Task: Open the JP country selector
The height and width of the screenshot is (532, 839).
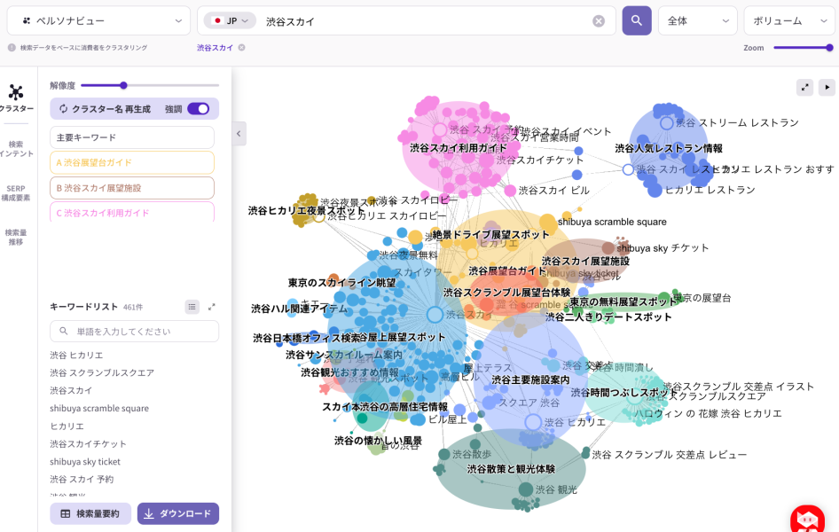Action: coord(230,20)
